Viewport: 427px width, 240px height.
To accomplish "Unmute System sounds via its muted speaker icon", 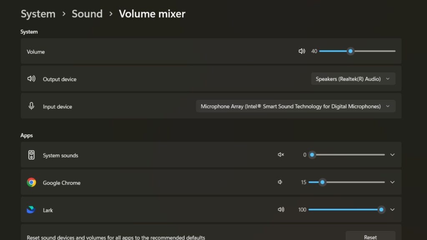I will coord(280,154).
